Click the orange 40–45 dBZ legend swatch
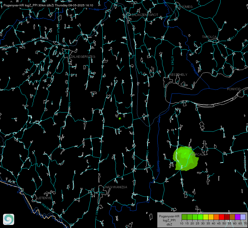Image resolution: width=248 pixels, height=228 pixels. pyautogui.click(x=216, y=217)
